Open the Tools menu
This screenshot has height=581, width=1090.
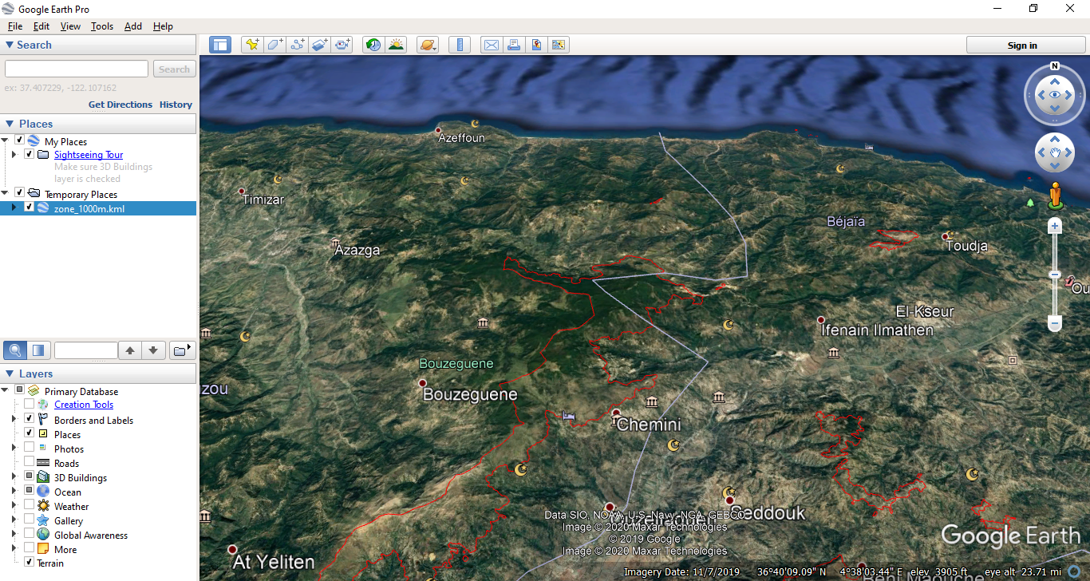click(102, 26)
